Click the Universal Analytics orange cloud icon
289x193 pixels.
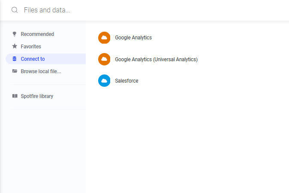104,59
